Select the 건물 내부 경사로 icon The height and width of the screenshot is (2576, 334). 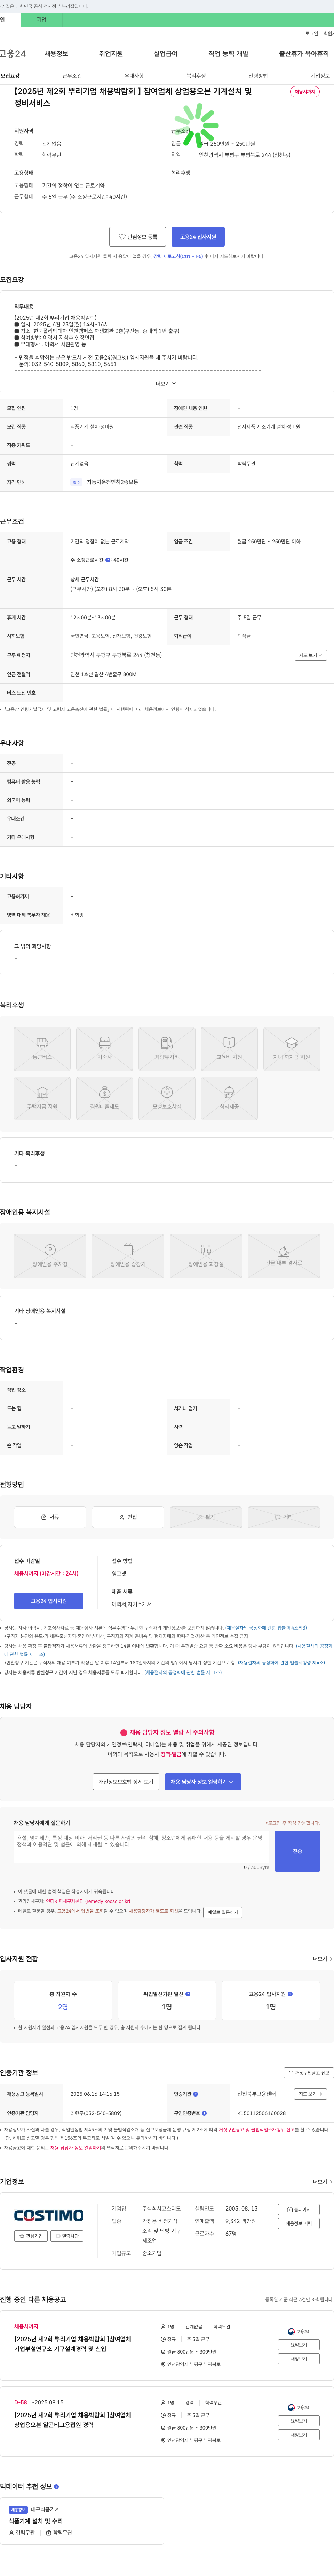(x=283, y=1256)
